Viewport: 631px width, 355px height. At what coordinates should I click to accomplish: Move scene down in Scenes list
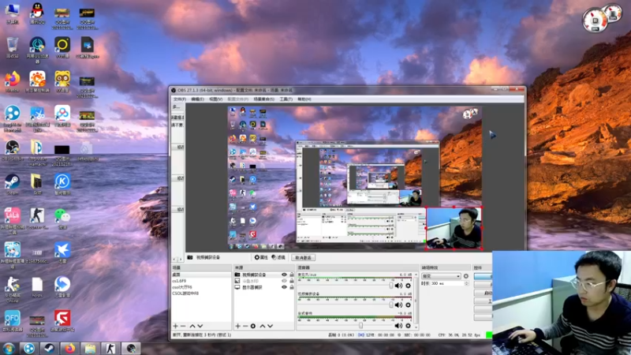[200, 326]
